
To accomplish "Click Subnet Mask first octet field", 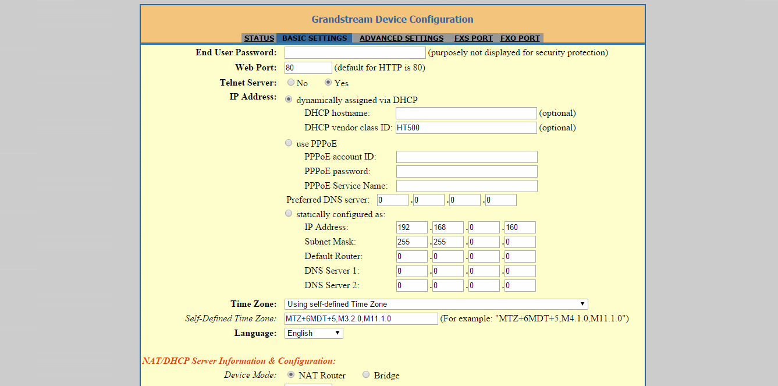I will (x=412, y=242).
